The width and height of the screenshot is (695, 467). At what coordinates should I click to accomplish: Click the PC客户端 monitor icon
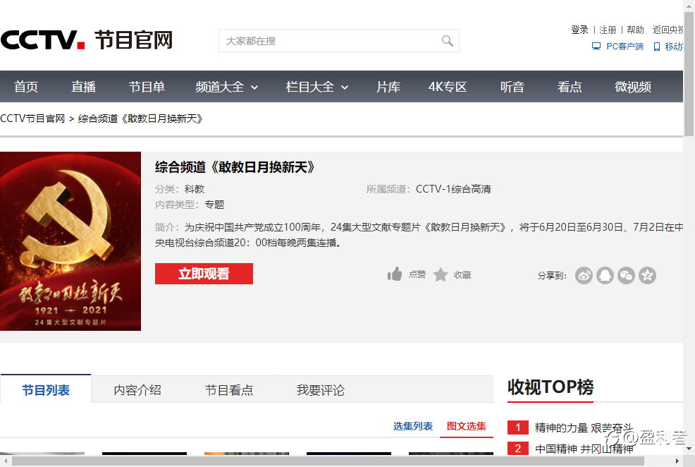[596, 46]
